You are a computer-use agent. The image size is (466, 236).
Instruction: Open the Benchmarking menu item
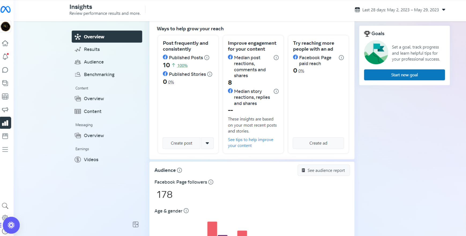click(x=99, y=74)
